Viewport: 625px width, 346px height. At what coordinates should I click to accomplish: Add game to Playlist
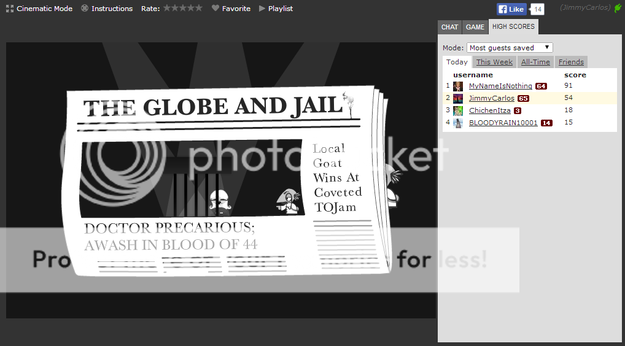point(276,9)
